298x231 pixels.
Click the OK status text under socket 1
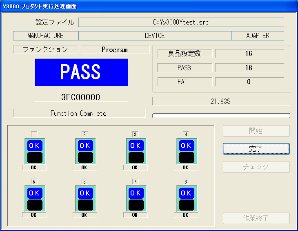click(x=34, y=168)
